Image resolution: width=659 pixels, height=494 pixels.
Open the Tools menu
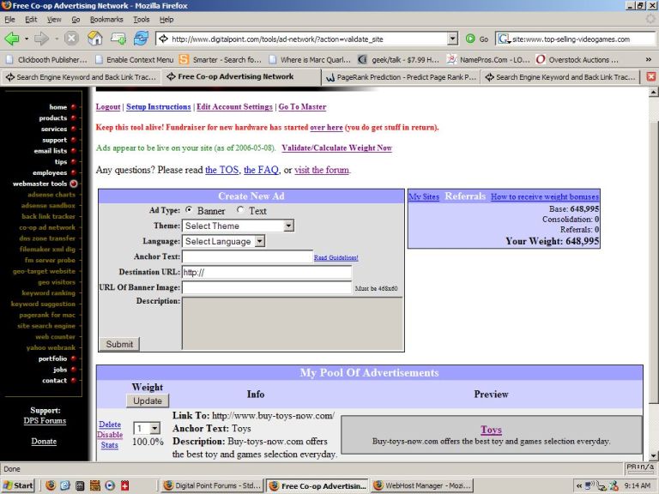click(142, 20)
